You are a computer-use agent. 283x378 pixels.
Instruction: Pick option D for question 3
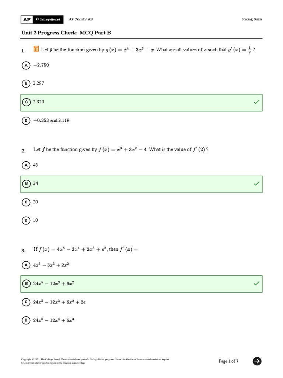coord(26,320)
